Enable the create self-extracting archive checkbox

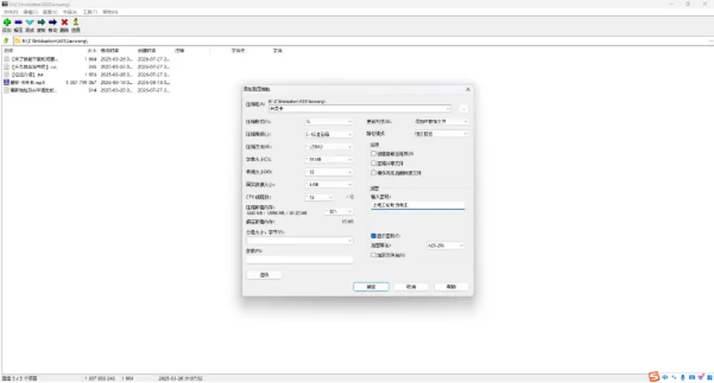[373, 154]
